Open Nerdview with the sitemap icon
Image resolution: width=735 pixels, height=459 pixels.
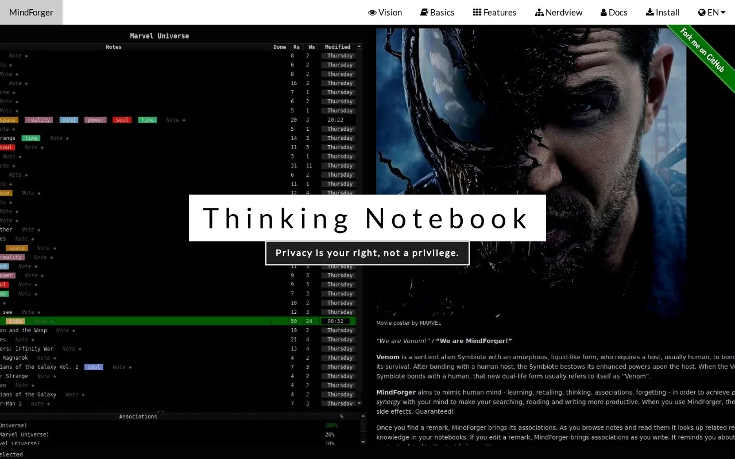pos(558,13)
